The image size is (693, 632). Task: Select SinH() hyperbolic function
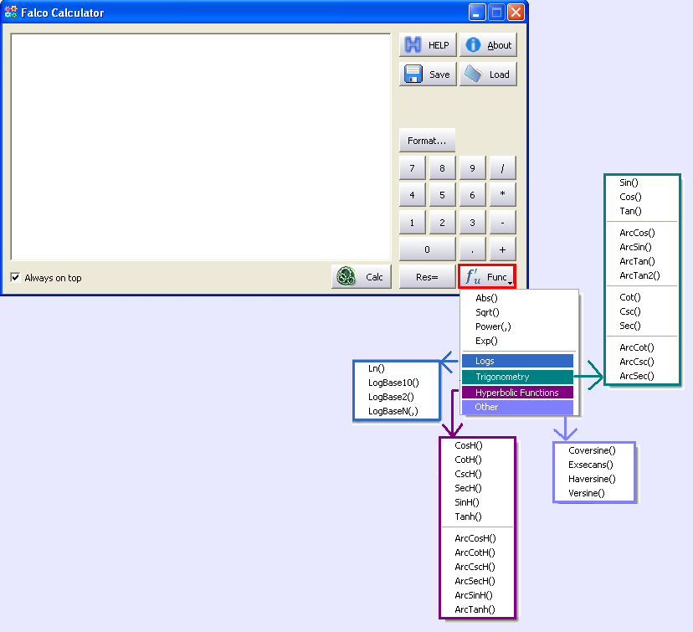(467, 502)
